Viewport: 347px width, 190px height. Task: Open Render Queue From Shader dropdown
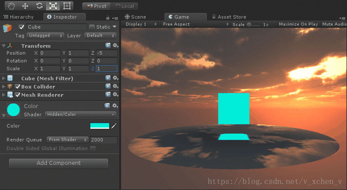tap(68, 140)
